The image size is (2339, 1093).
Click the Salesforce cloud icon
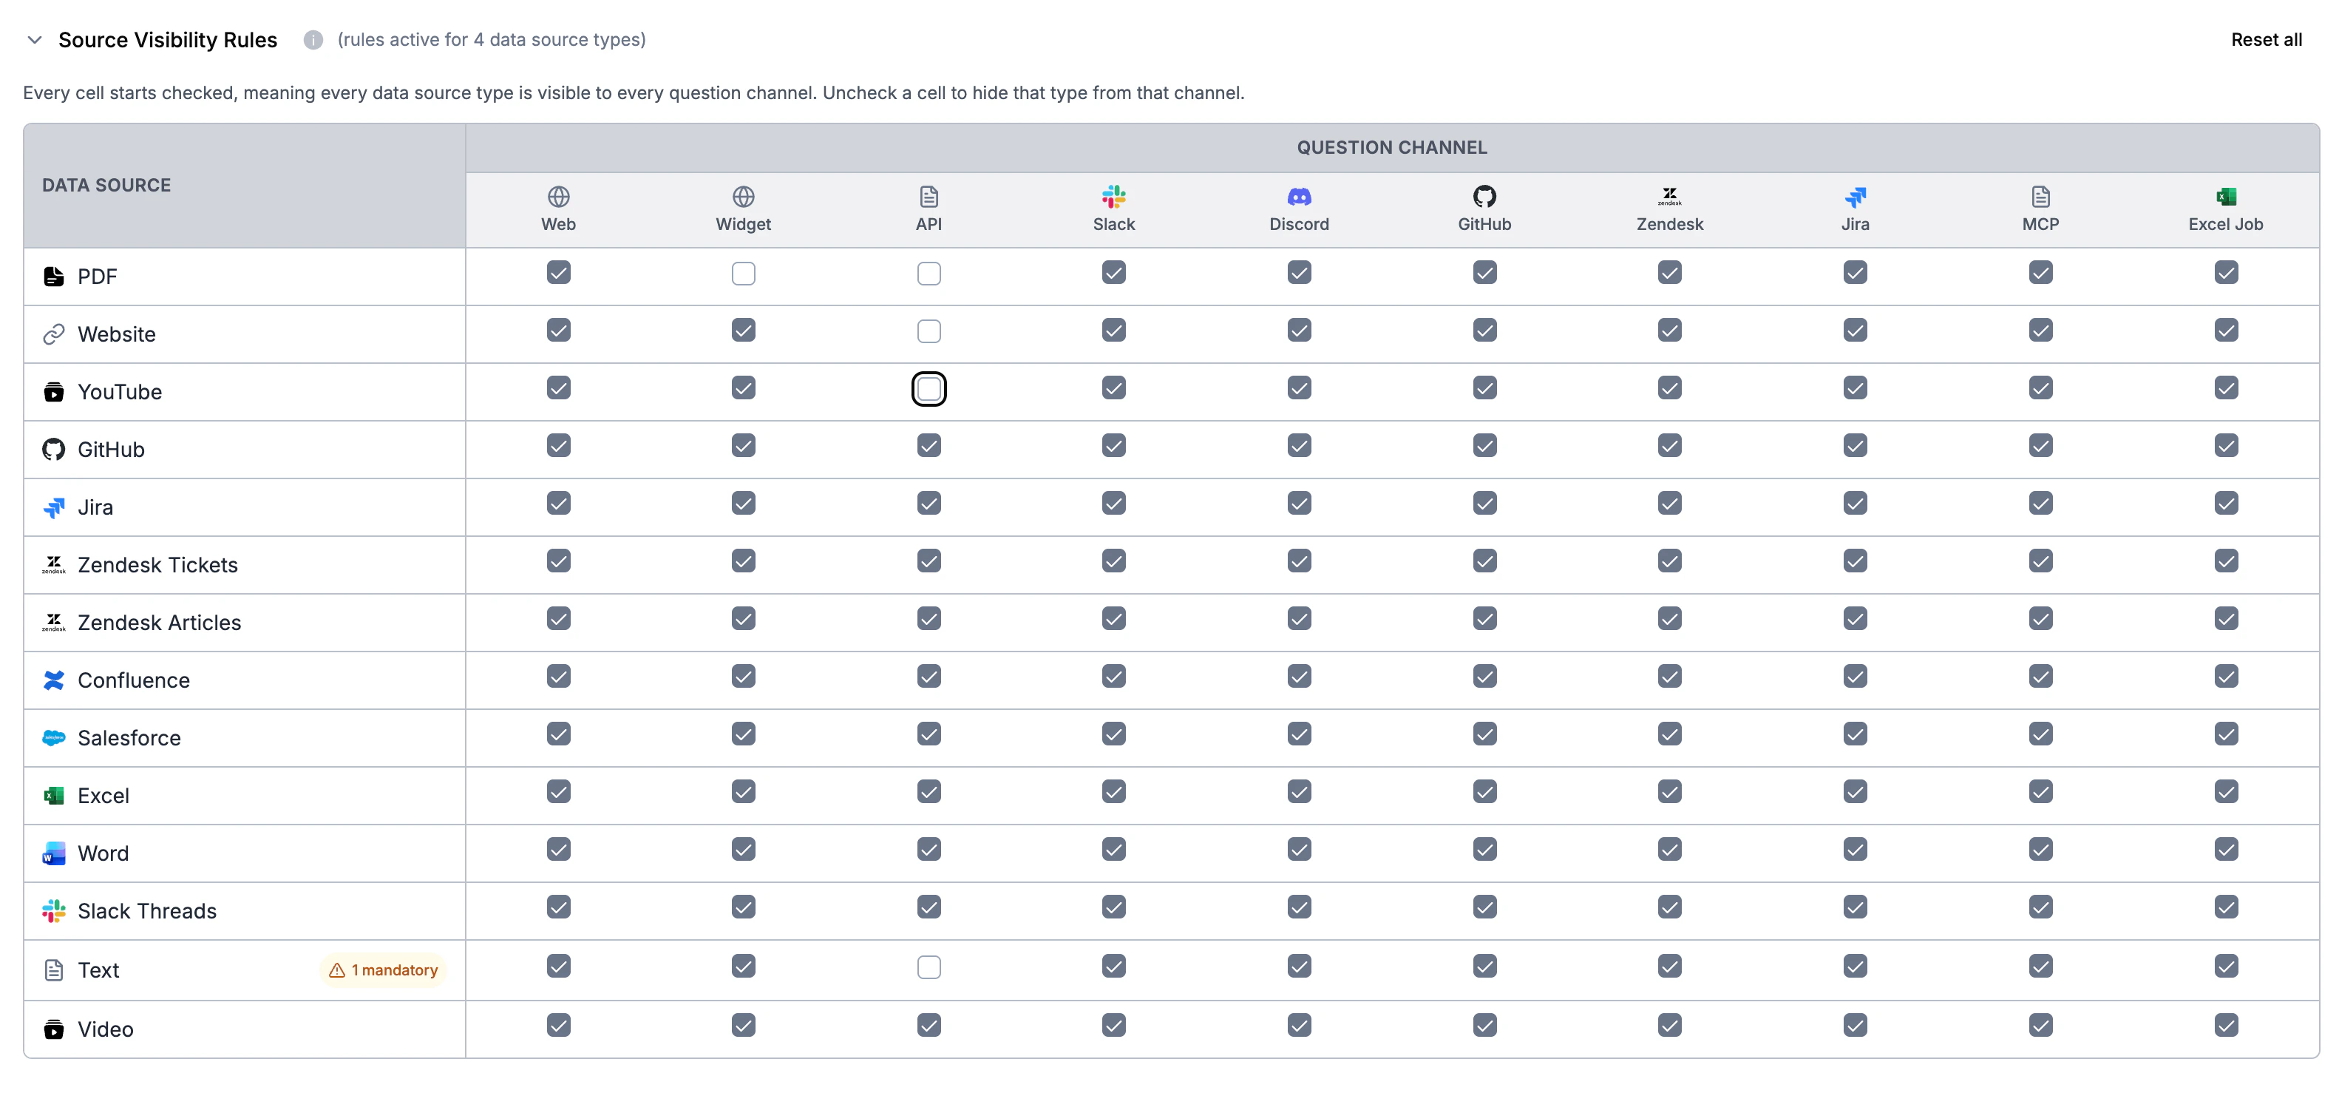(53, 739)
